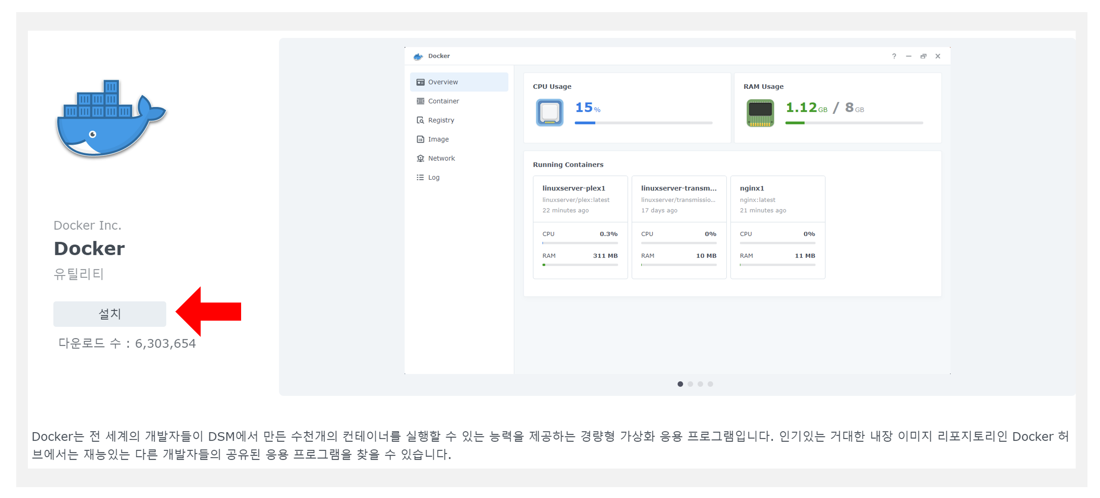Click the Docker Inc. developer name
Viewport: 1100px width, 498px height.
point(87,225)
